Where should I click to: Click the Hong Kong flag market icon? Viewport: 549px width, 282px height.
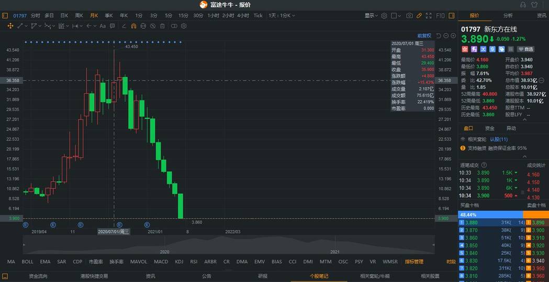pyautogui.click(x=465, y=49)
